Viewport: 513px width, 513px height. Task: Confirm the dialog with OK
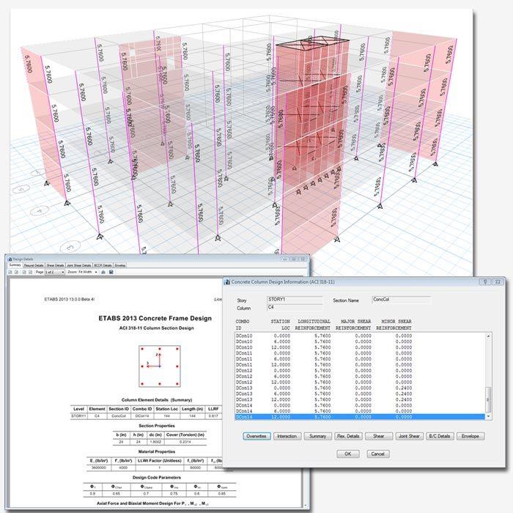pos(348,454)
